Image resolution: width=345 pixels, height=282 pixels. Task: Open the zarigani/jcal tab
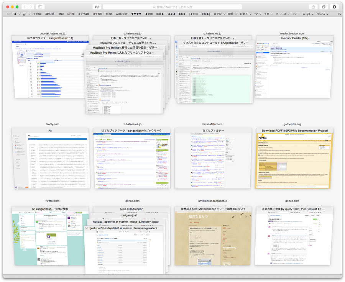pos(129,215)
